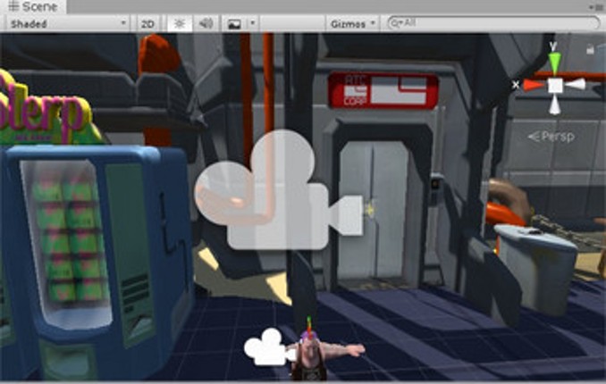Toggle the Persp projection label
This screenshot has height=384, width=606.
551,137
